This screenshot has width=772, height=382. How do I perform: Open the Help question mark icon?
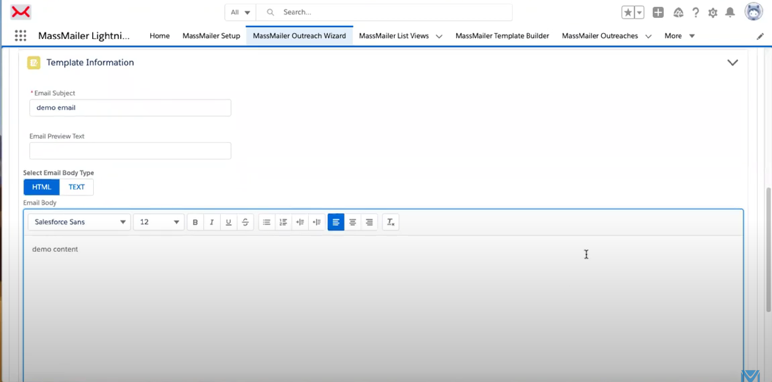(x=696, y=13)
